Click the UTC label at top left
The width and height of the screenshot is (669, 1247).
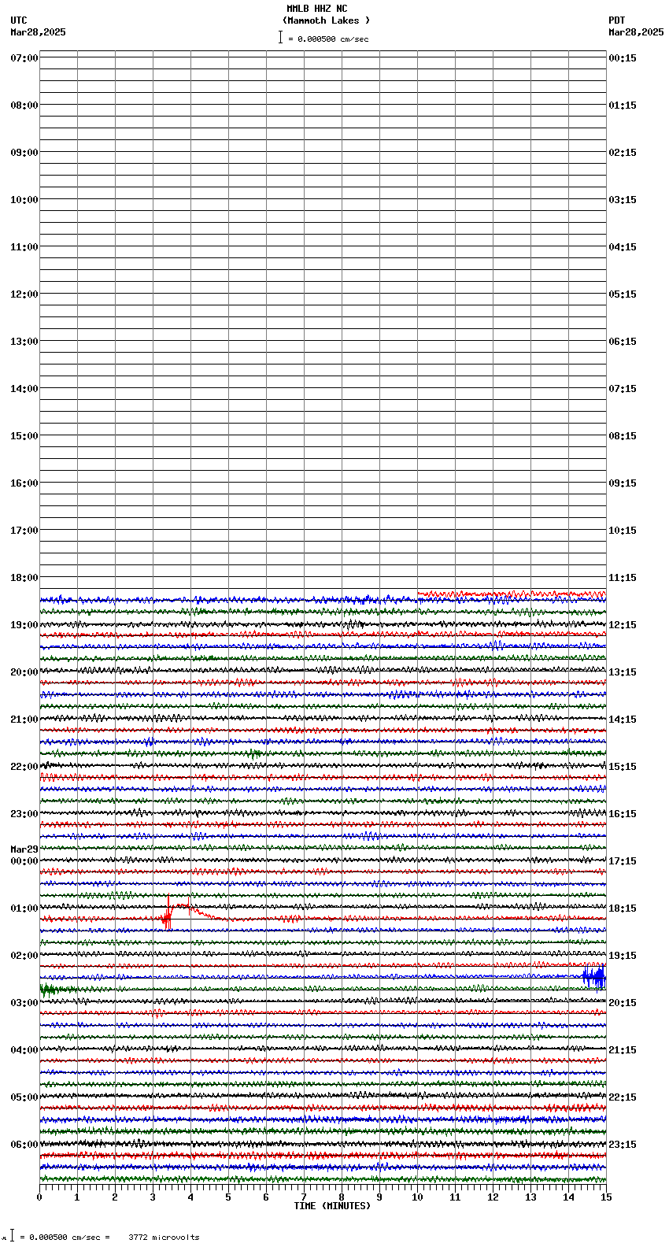pos(19,20)
